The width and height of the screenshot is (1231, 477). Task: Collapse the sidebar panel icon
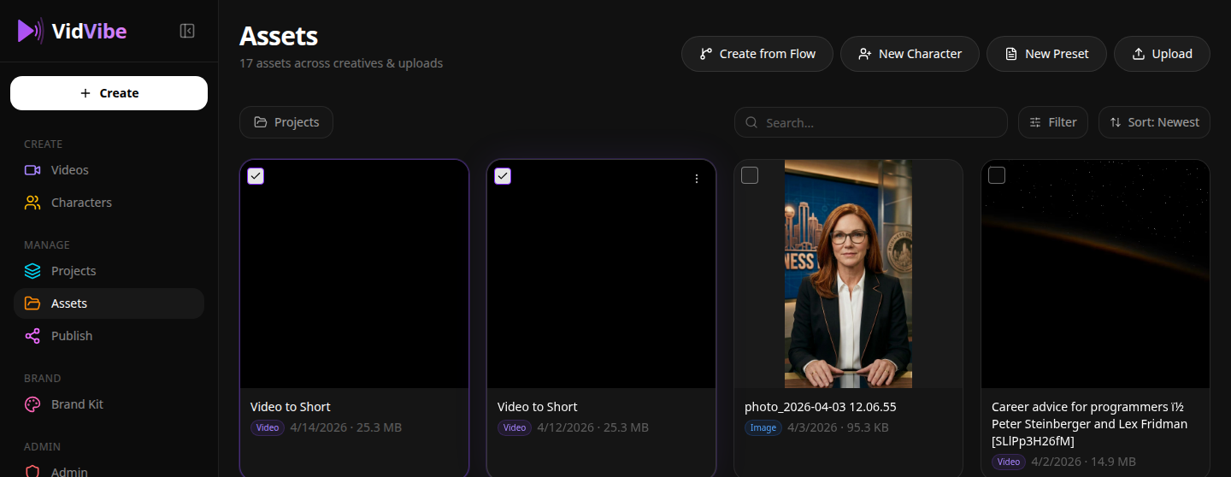pyautogui.click(x=187, y=32)
